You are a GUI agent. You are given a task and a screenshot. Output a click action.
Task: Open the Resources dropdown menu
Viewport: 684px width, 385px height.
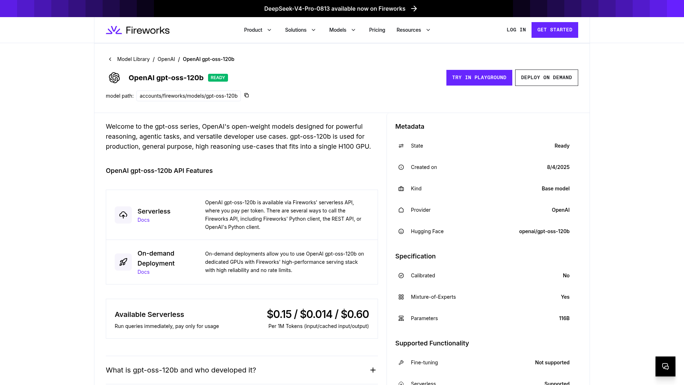413,30
